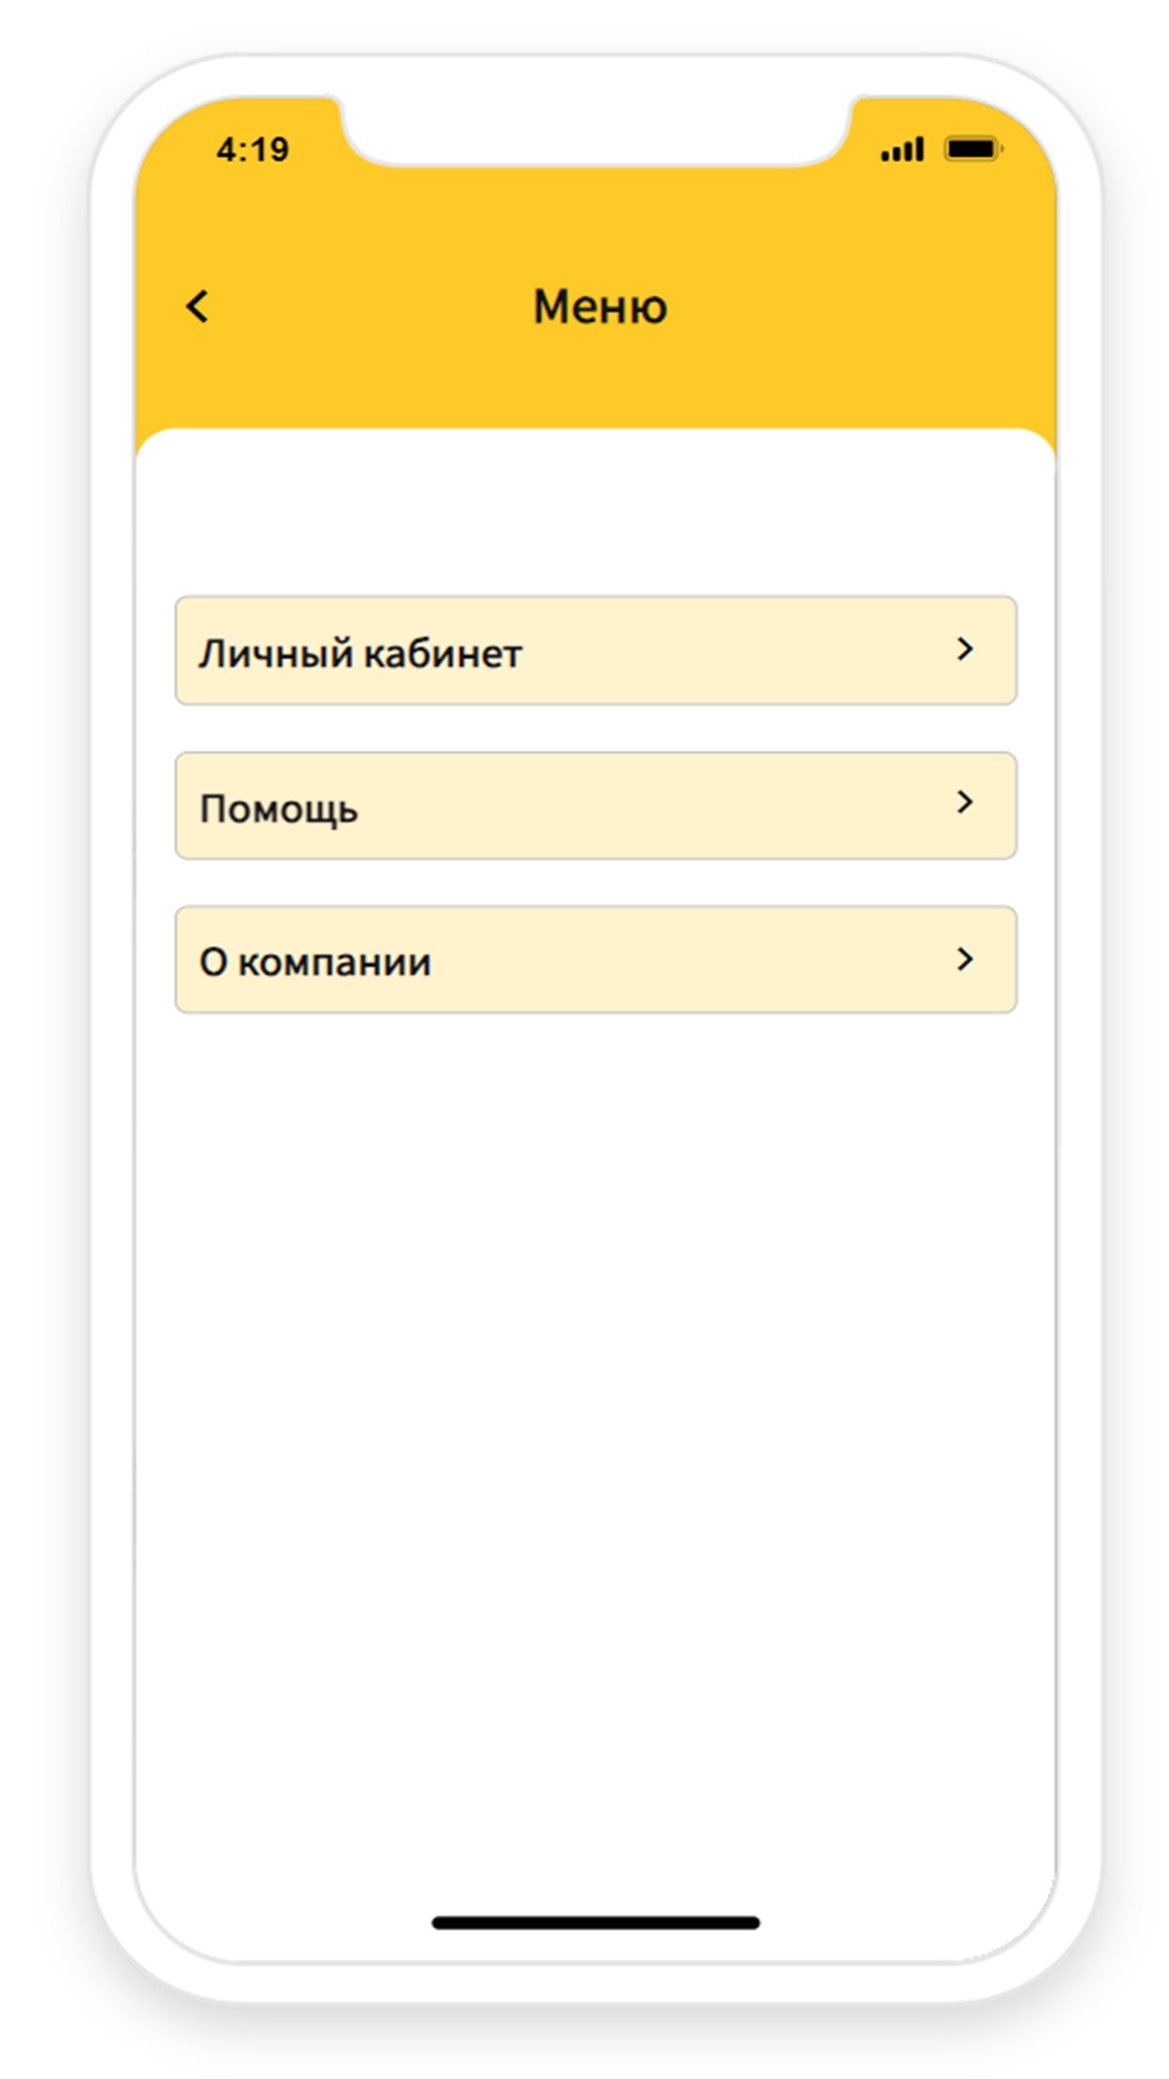The height and width of the screenshot is (2079, 1169).
Task: Select the Помощь text label
Action: coord(279,809)
